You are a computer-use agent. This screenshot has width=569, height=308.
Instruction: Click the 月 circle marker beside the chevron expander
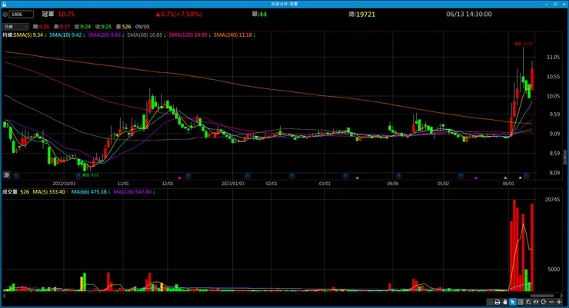[x=16, y=176]
